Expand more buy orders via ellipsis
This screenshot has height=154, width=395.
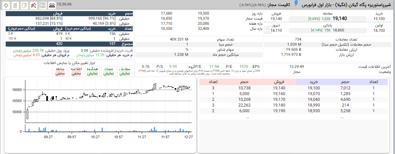[342, 117]
